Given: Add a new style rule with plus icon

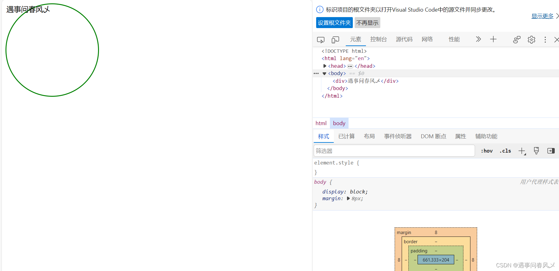Looking at the screenshot, I should click(522, 151).
